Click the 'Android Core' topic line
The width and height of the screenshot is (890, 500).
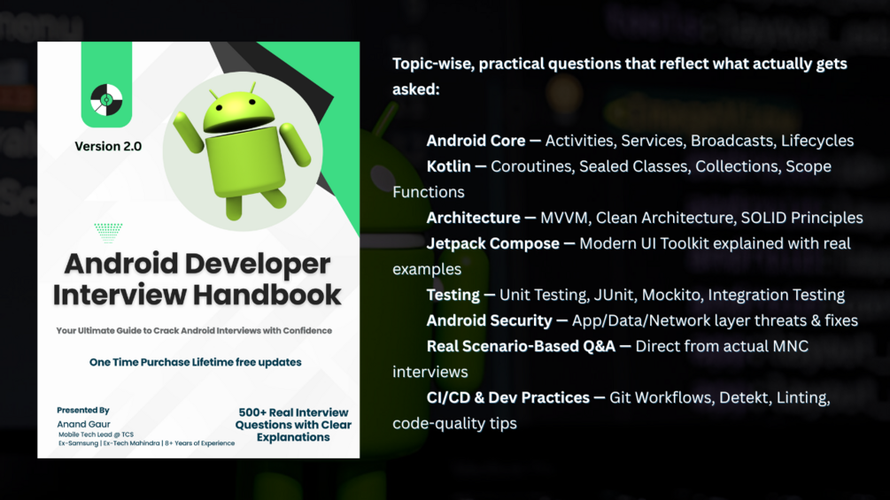639,141
